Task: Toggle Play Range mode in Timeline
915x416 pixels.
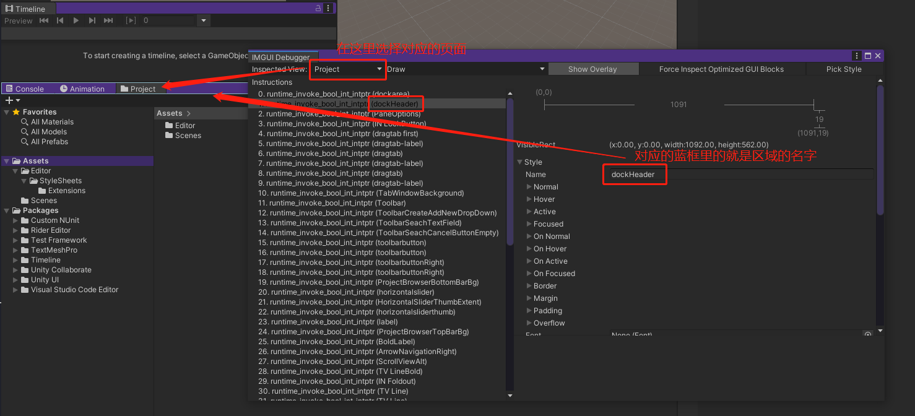Action: (131, 20)
